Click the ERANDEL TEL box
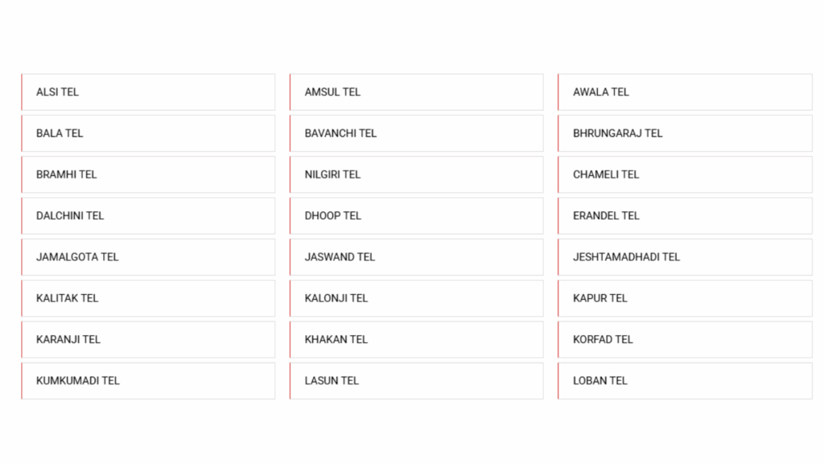Screen dimensions: 824x463 pyautogui.click(x=685, y=215)
